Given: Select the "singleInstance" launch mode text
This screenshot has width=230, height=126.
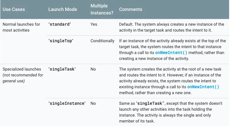Looking at the screenshot, I should (x=67, y=103).
